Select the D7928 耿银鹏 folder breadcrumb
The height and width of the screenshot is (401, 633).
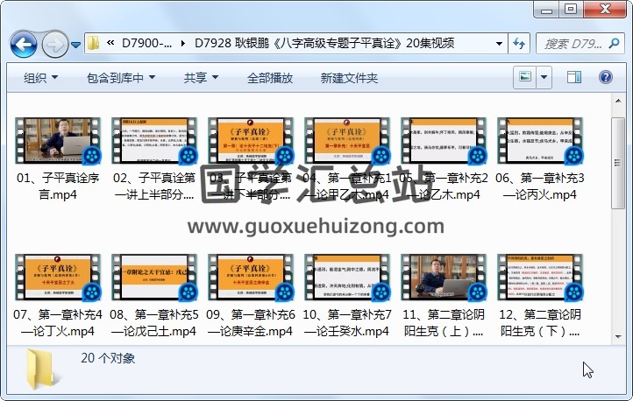[x=324, y=43]
